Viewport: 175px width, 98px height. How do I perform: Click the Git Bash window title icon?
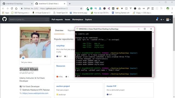click(77, 29)
